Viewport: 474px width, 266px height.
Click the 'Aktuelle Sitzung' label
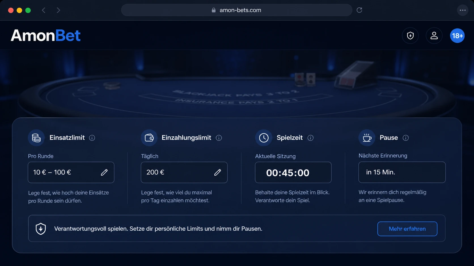[275, 156]
